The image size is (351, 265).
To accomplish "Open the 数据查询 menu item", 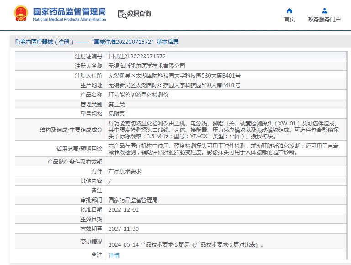I will pos(139,14).
